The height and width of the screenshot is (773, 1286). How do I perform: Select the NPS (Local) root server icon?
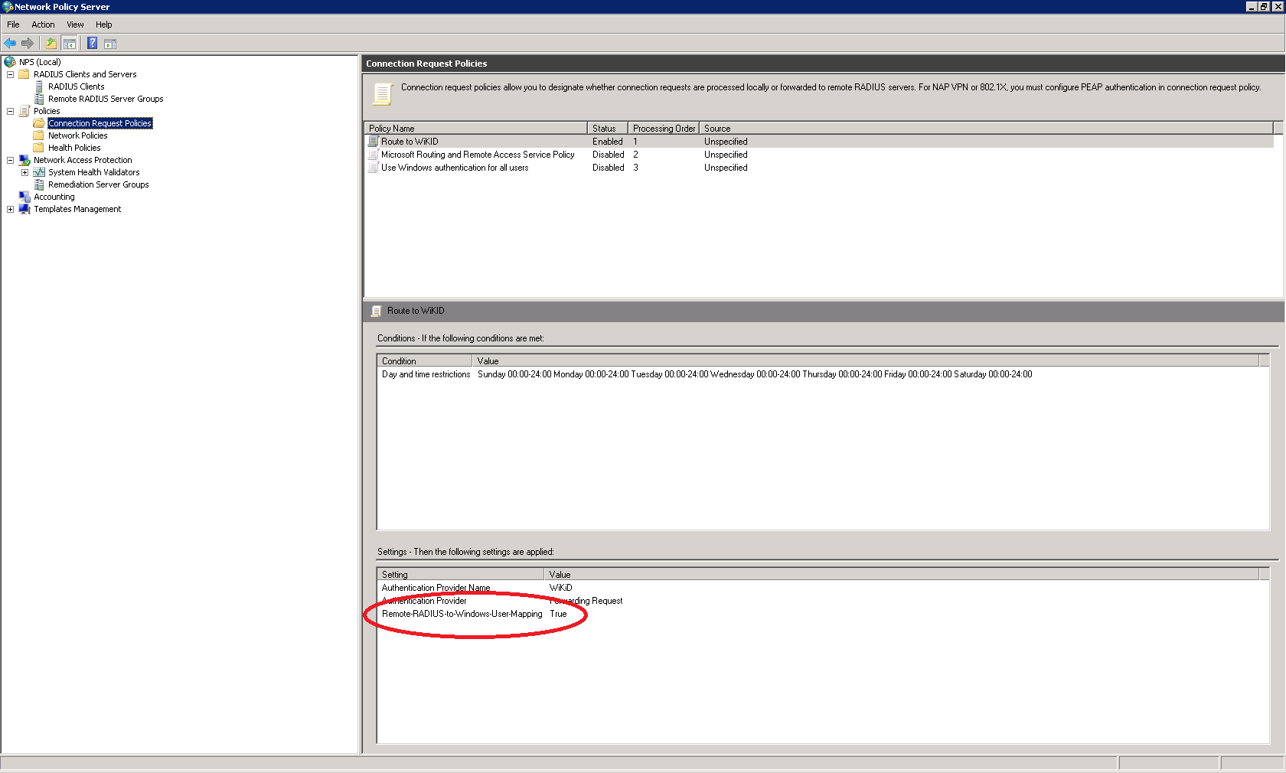(11, 61)
